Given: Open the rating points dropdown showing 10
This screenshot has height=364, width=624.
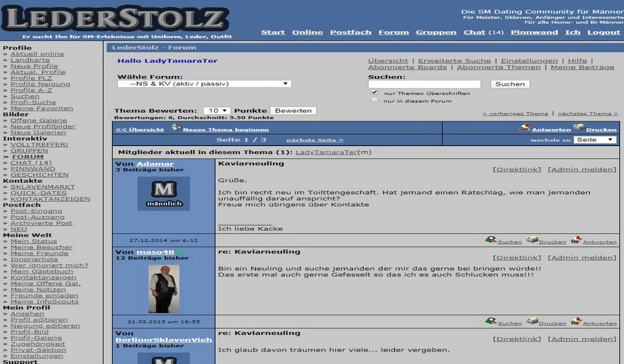Looking at the screenshot, I should [x=216, y=111].
